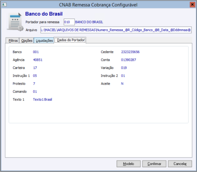This screenshot has height=172, width=197.
Task: Click the Carteira value 17
Action: 35,68
